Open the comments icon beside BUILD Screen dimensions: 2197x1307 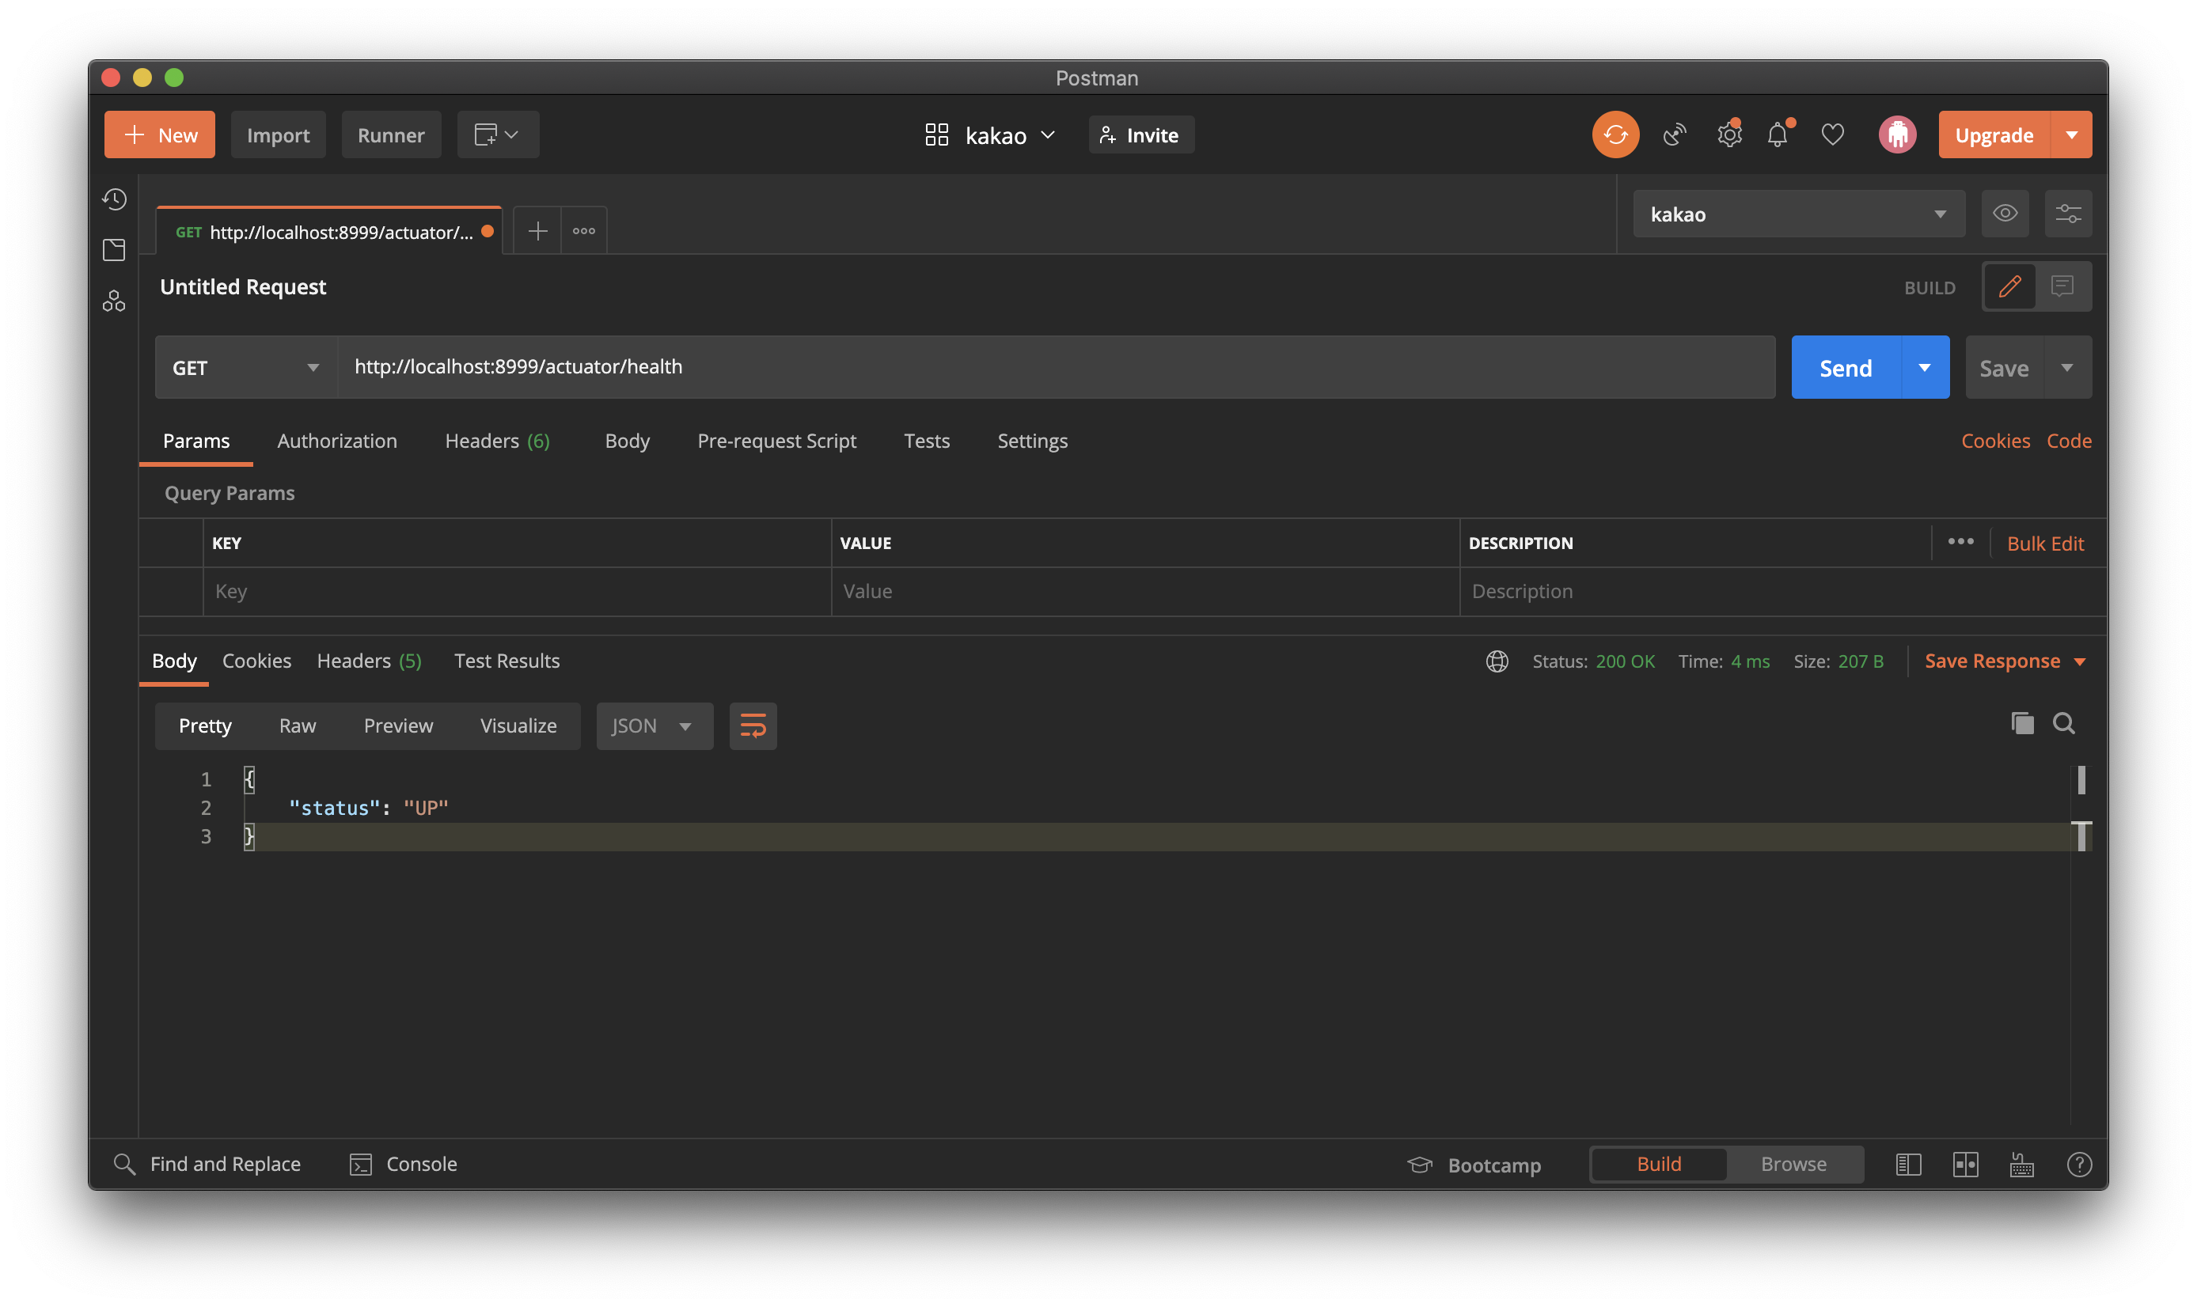tap(2062, 286)
